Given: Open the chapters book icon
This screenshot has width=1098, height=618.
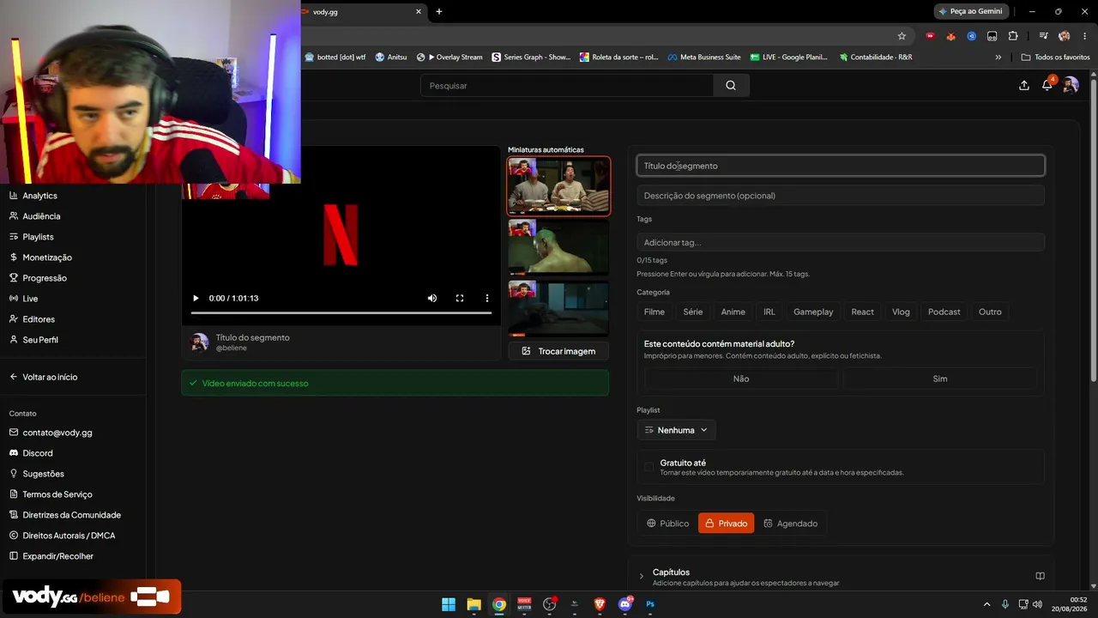Looking at the screenshot, I should (1040, 576).
